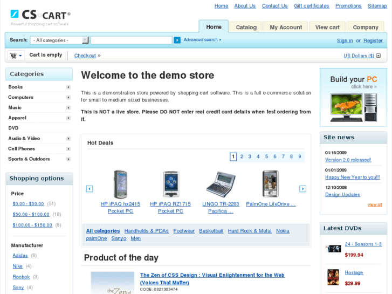This screenshot has width=392, height=294.
Task: Expand the Cell Phones category arrow
Action: pos(68,149)
